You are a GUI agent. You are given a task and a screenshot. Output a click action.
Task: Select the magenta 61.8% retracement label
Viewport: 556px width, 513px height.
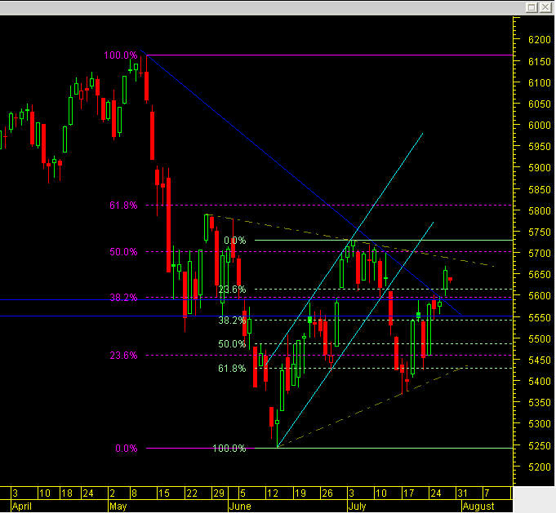(123, 206)
